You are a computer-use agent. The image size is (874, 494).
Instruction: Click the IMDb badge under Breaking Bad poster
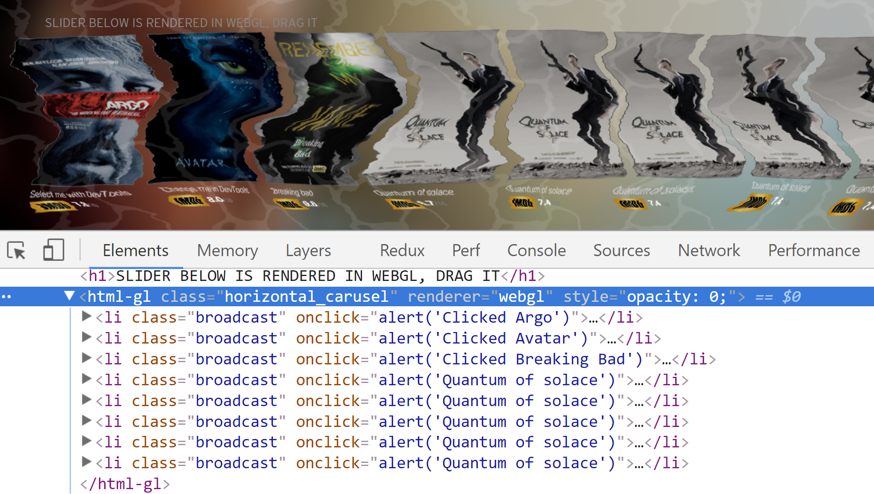[x=288, y=204]
